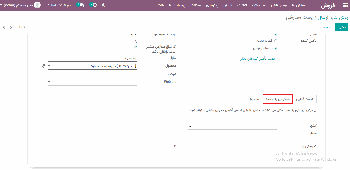Open the شرکت dropdown field

(x=92, y=74)
